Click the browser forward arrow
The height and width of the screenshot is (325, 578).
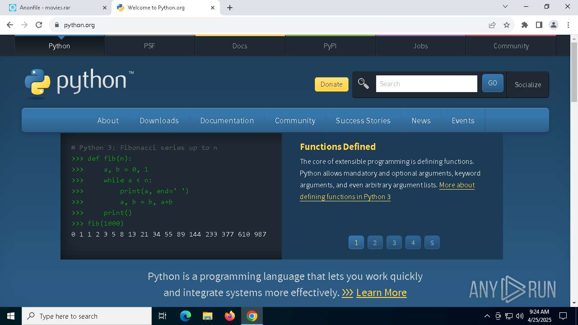(24, 25)
